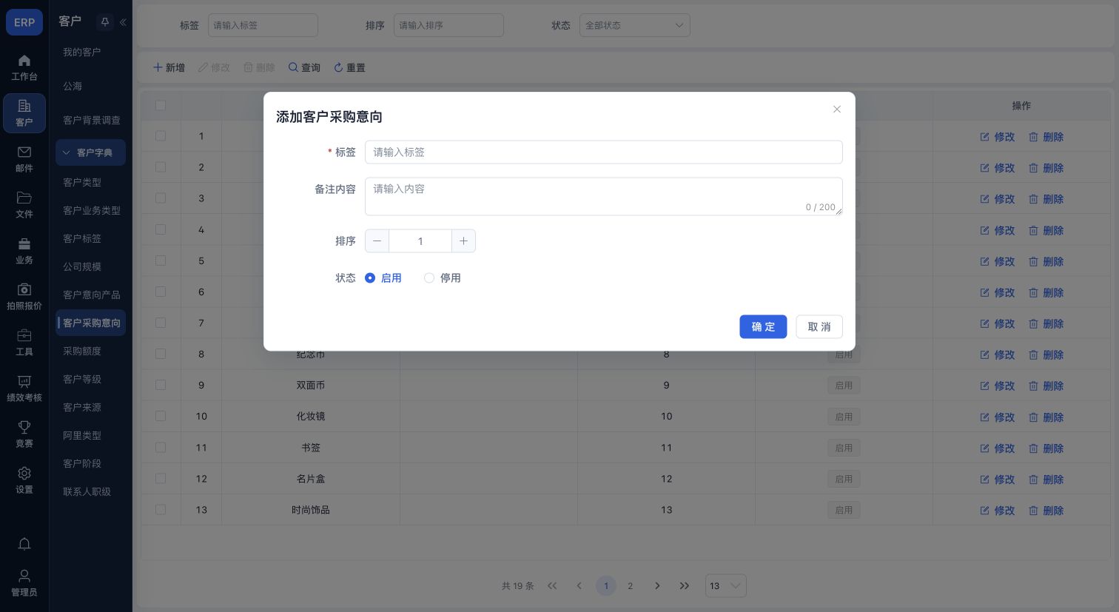Viewport: 1119px width, 612px height.
Task: Click the edit icon for row 13
Action: (x=984, y=511)
